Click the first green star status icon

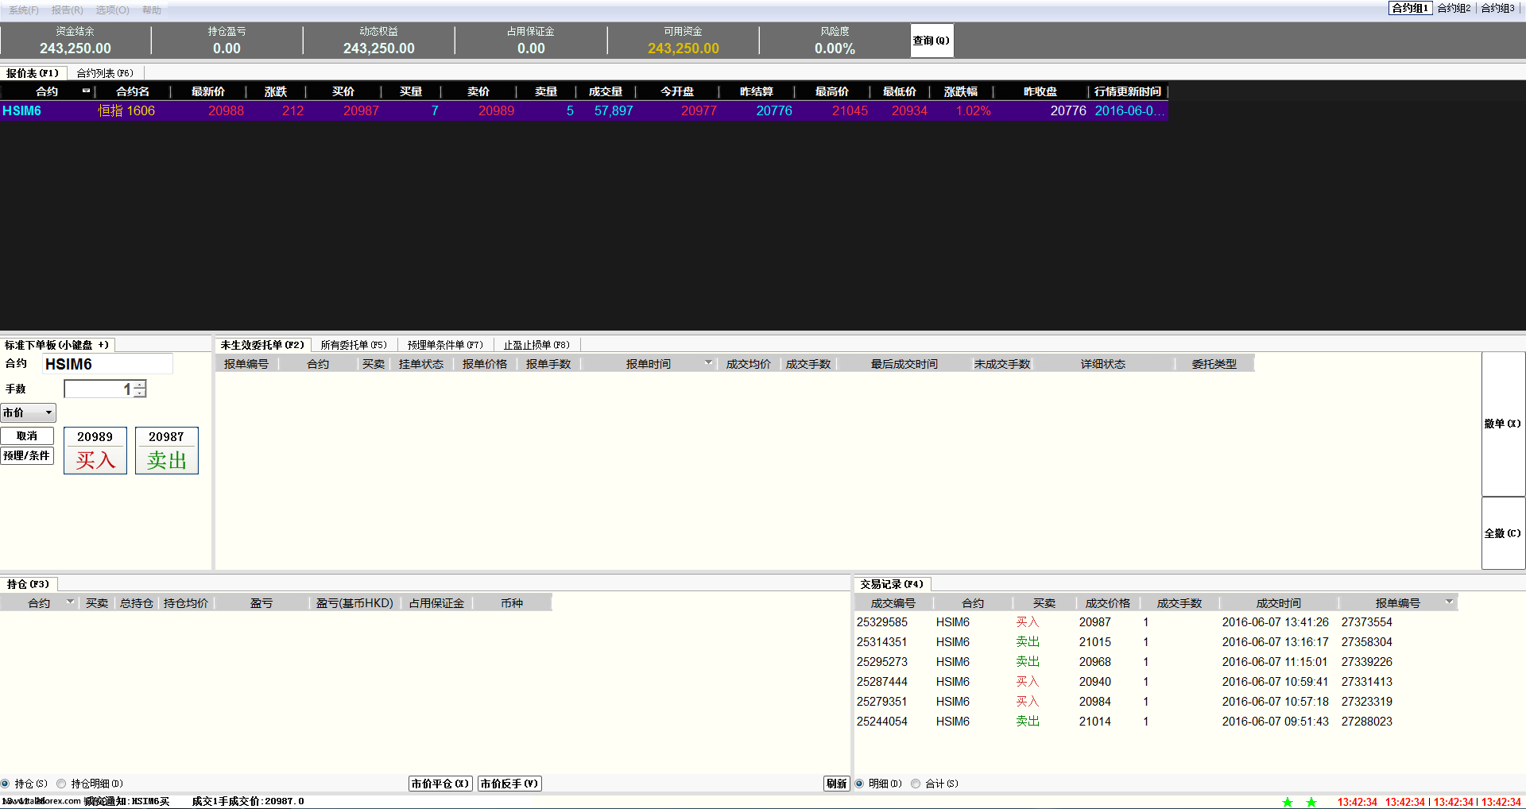1288,802
